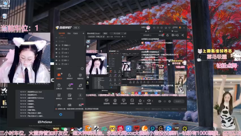The width and height of the screenshot is (241, 136).
Task: Open the 类型 mode selector next to logo
Action: (x=77, y=28)
